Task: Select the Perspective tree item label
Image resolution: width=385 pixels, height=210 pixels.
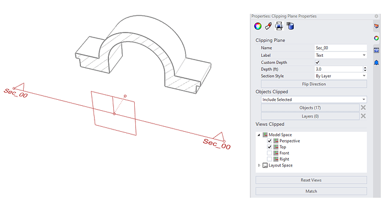Action: [x=290, y=141]
